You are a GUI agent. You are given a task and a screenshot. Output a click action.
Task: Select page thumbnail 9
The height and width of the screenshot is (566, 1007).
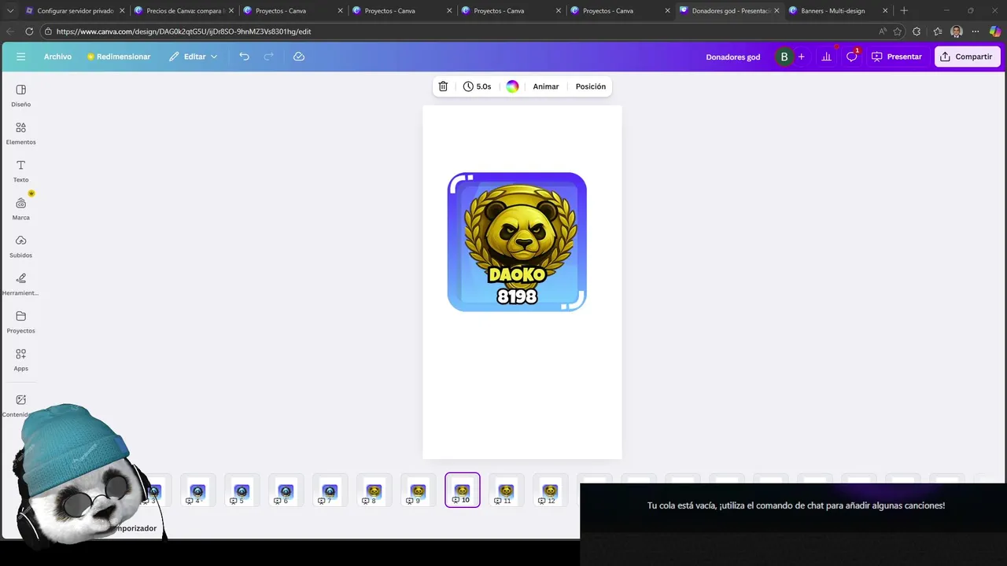[418, 491]
